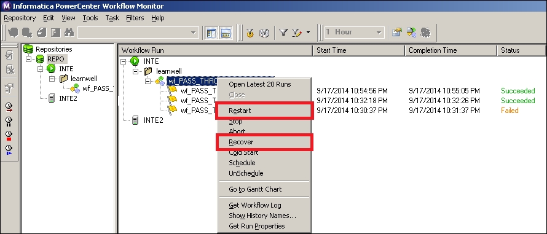Click the Start Time column header
The width and height of the screenshot is (547, 234).
(x=359, y=50)
